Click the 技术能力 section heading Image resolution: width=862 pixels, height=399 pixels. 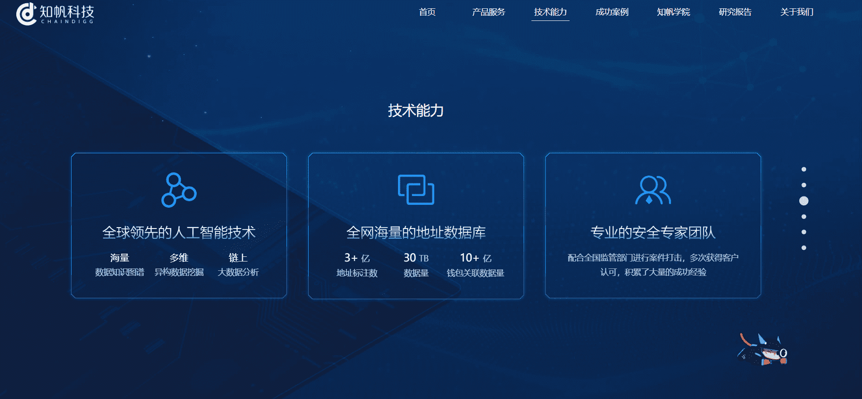[x=416, y=111]
